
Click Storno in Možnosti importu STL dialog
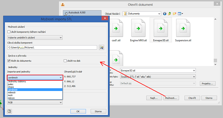[98, 111]
